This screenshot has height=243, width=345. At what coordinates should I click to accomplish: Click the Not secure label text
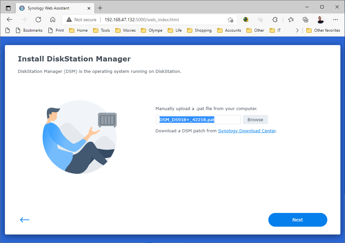click(x=86, y=20)
